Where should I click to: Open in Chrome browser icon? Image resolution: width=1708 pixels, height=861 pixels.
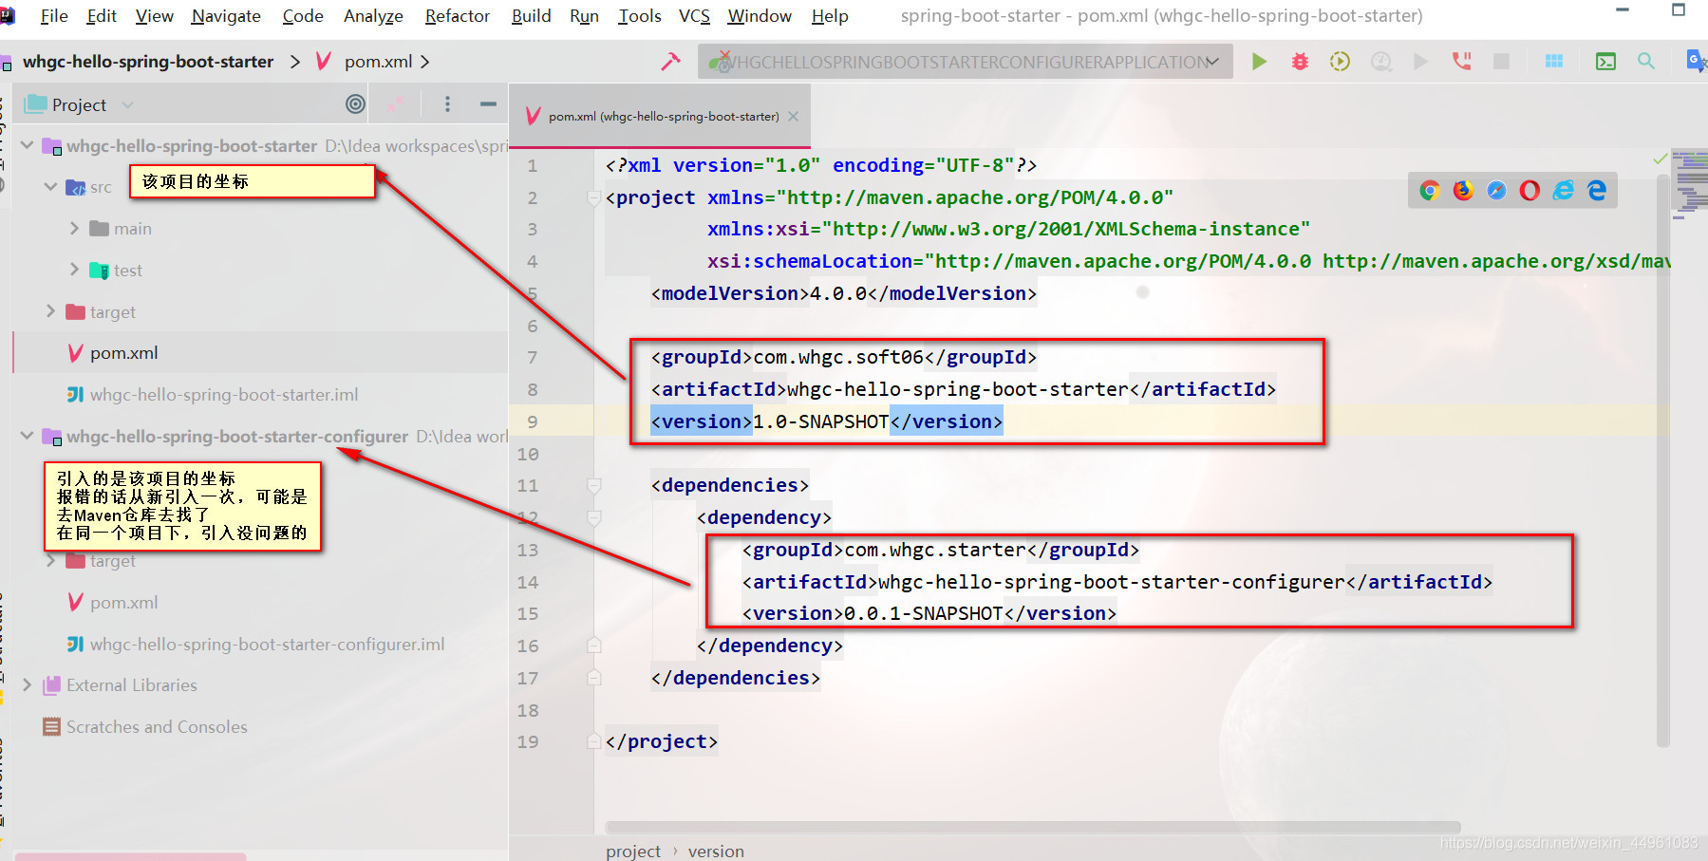[x=1430, y=191]
